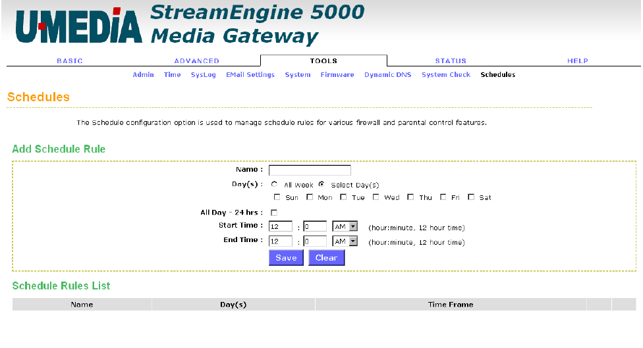Clear the schedule form
643x348 pixels.
coord(326,257)
